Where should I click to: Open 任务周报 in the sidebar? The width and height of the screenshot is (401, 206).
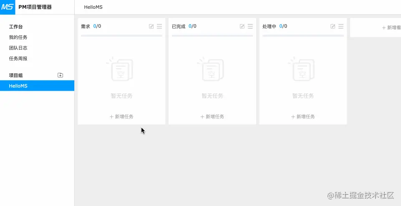pyautogui.click(x=18, y=59)
